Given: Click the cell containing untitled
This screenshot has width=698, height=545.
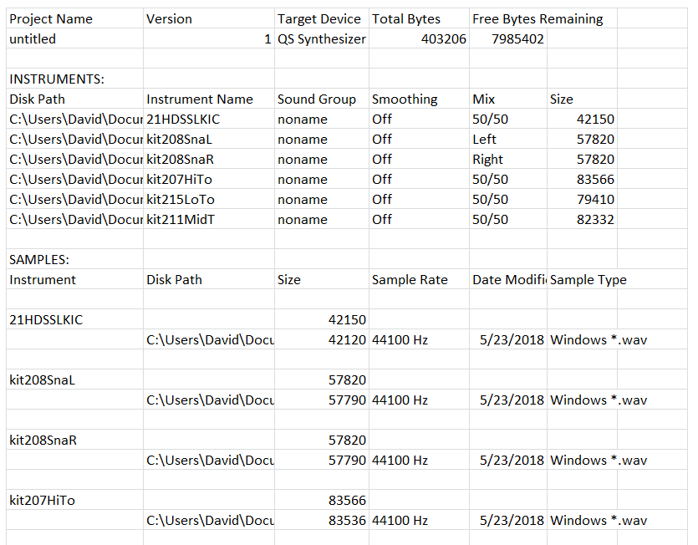Looking at the screenshot, I should [33, 38].
